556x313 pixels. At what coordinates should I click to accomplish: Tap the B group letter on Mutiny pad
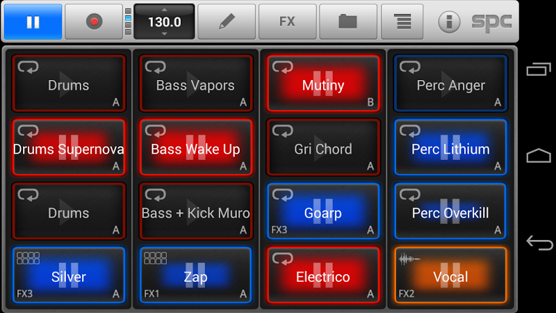[370, 102]
